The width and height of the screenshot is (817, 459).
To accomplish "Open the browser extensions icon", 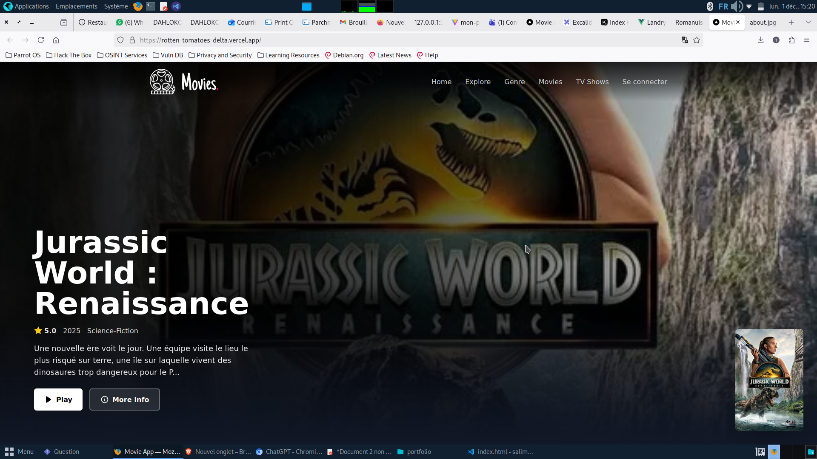I will (x=791, y=40).
